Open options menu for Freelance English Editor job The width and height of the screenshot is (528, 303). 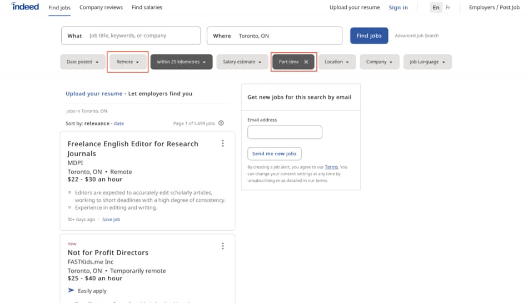(223, 143)
